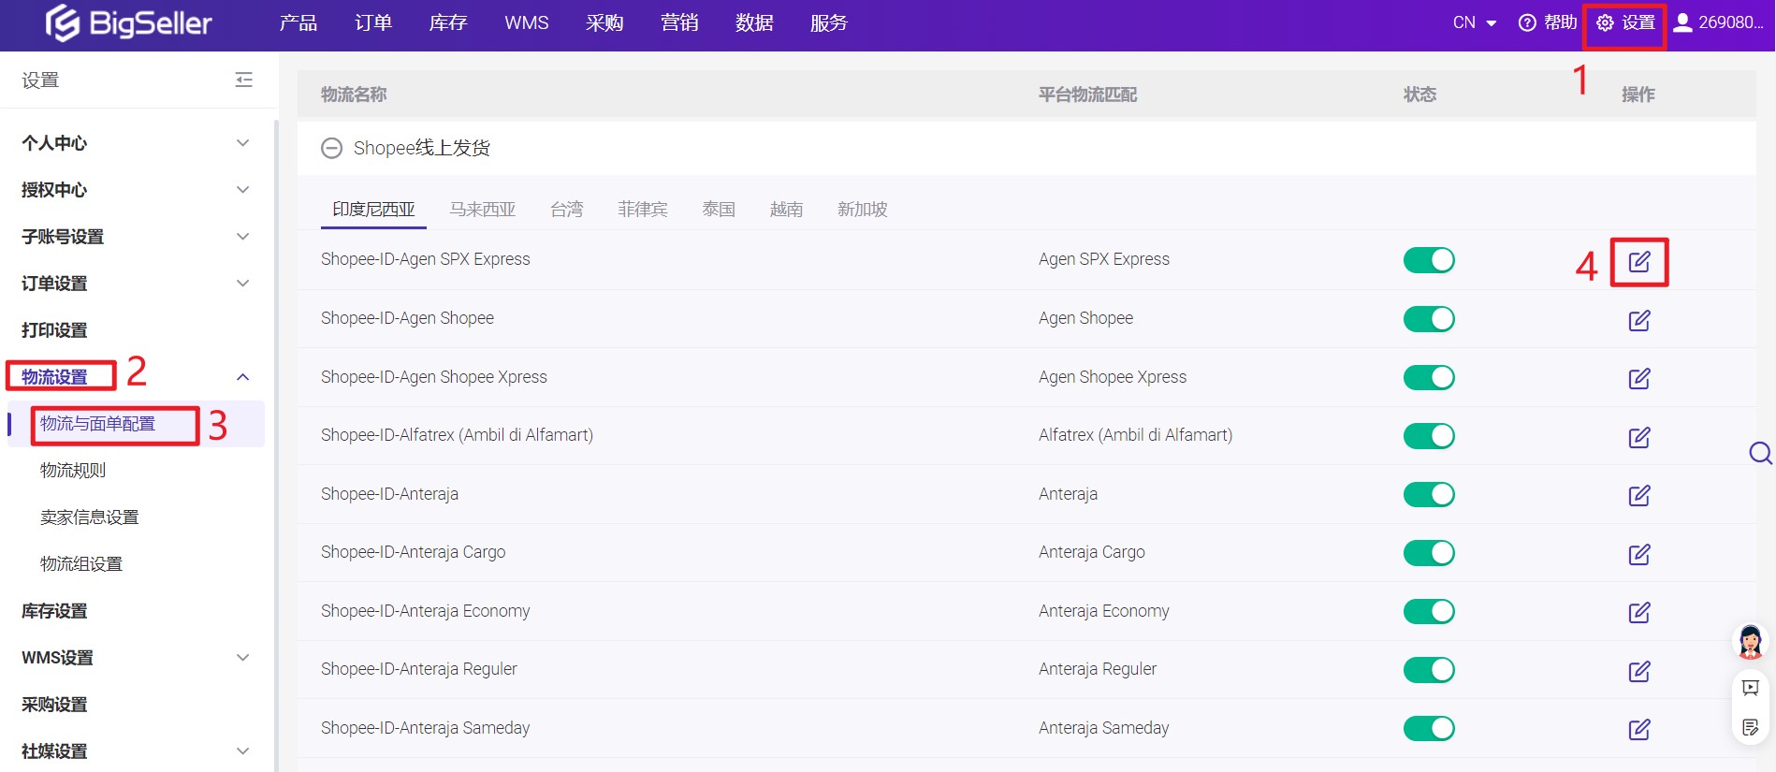Open the floating search magnifier icon
Image resolution: width=1776 pixels, height=772 pixels.
[1760, 454]
